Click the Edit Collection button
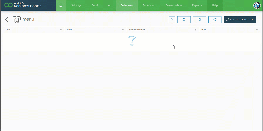The image size is (263, 131). (240, 19)
